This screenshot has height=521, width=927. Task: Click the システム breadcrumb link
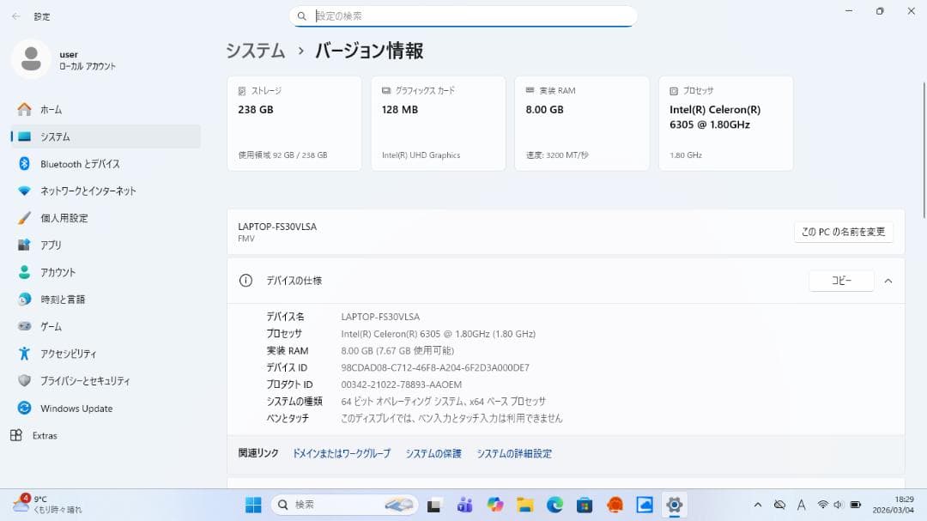click(256, 51)
